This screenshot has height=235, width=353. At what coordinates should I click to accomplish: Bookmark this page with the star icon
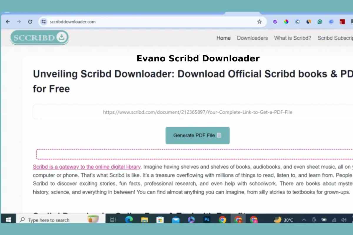(x=259, y=22)
